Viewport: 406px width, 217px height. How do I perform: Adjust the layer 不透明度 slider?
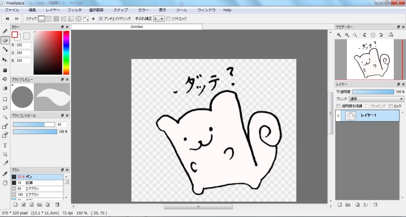click(373, 92)
